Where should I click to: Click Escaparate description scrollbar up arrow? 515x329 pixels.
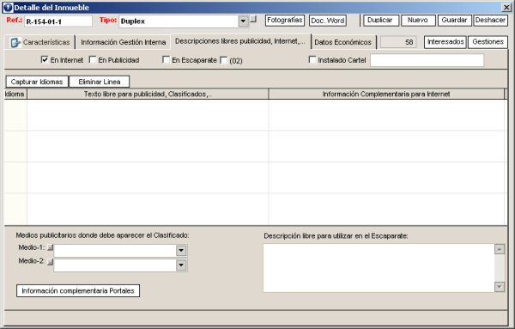[500, 249]
